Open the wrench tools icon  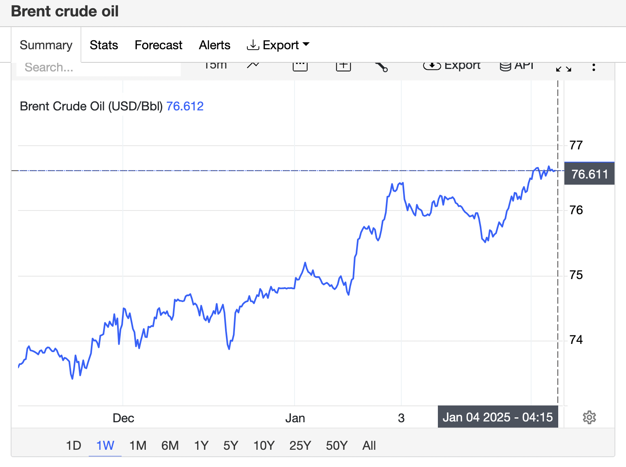pyautogui.click(x=382, y=67)
